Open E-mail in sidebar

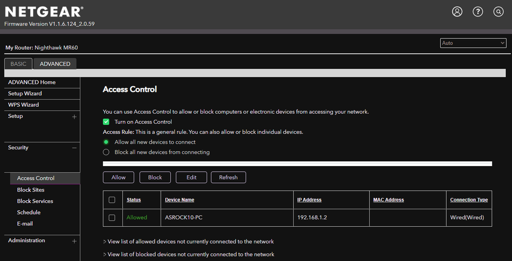(x=25, y=224)
